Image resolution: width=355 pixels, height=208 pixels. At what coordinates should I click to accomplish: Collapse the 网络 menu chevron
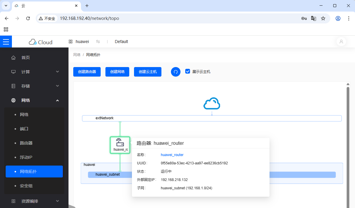tap(57, 100)
